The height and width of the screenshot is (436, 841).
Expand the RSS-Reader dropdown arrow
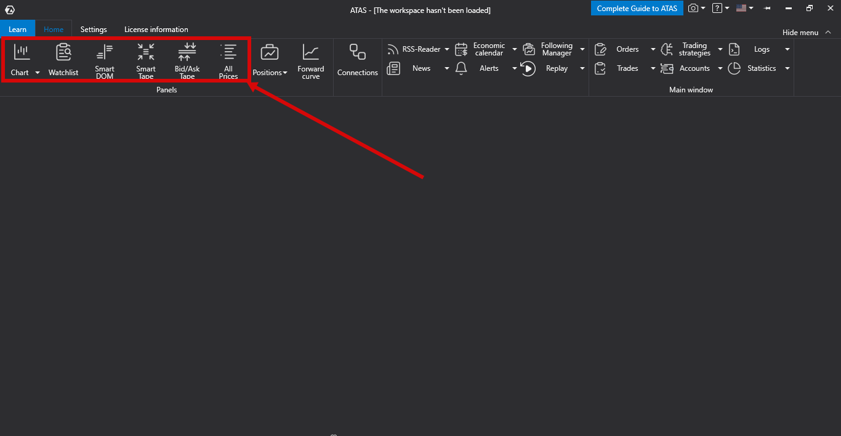pos(447,49)
